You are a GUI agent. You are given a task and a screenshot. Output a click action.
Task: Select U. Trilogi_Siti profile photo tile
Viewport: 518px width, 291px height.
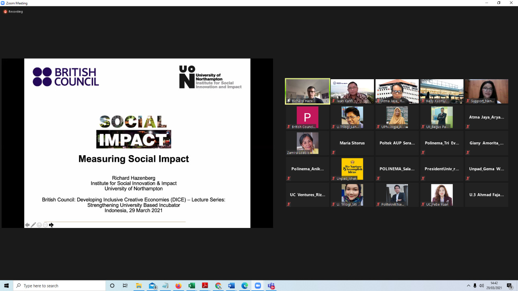coord(352,195)
